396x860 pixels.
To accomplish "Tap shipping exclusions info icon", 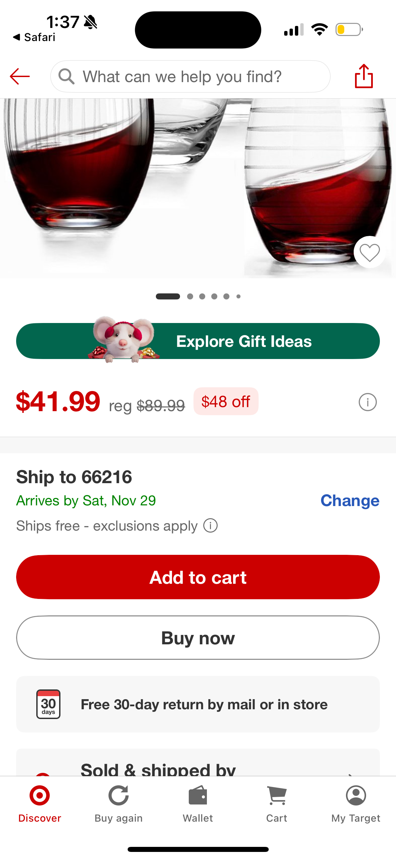I will point(211,526).
